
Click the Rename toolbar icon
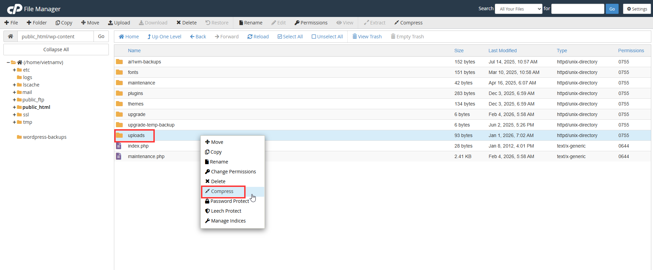[241, 23]
